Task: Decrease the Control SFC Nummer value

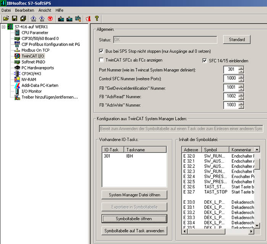Action: click(x=241, y=80)
